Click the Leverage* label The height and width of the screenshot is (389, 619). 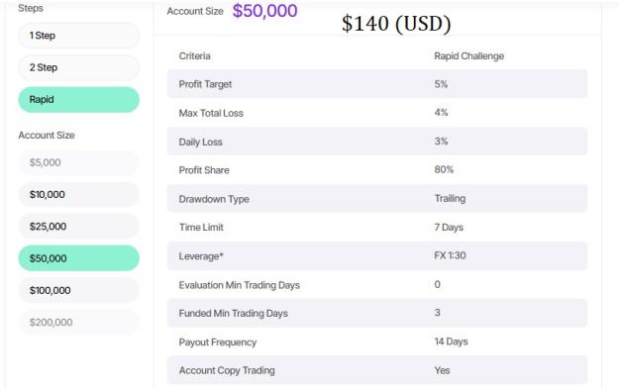(x=201, y=256)
